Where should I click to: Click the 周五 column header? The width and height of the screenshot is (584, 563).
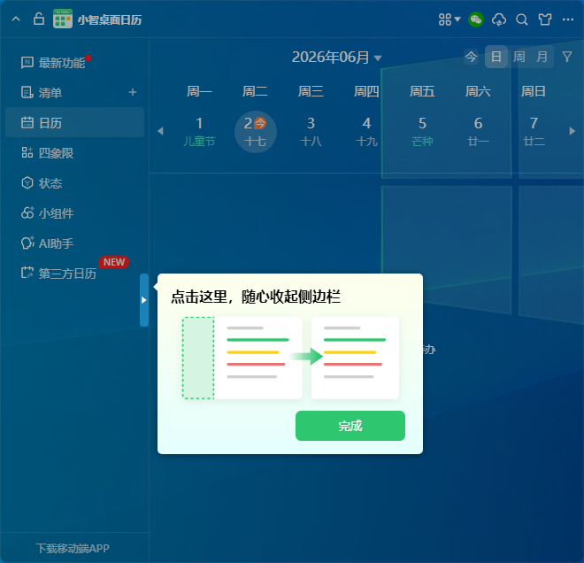tap(422, 91)
